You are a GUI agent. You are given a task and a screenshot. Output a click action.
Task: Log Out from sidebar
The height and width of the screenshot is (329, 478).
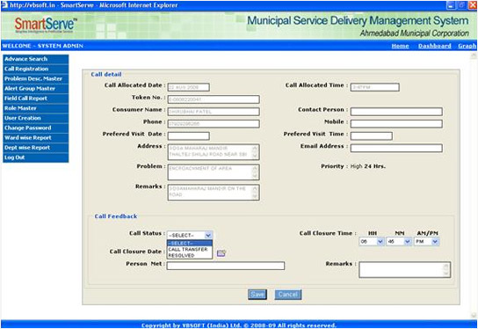point(36,157)
